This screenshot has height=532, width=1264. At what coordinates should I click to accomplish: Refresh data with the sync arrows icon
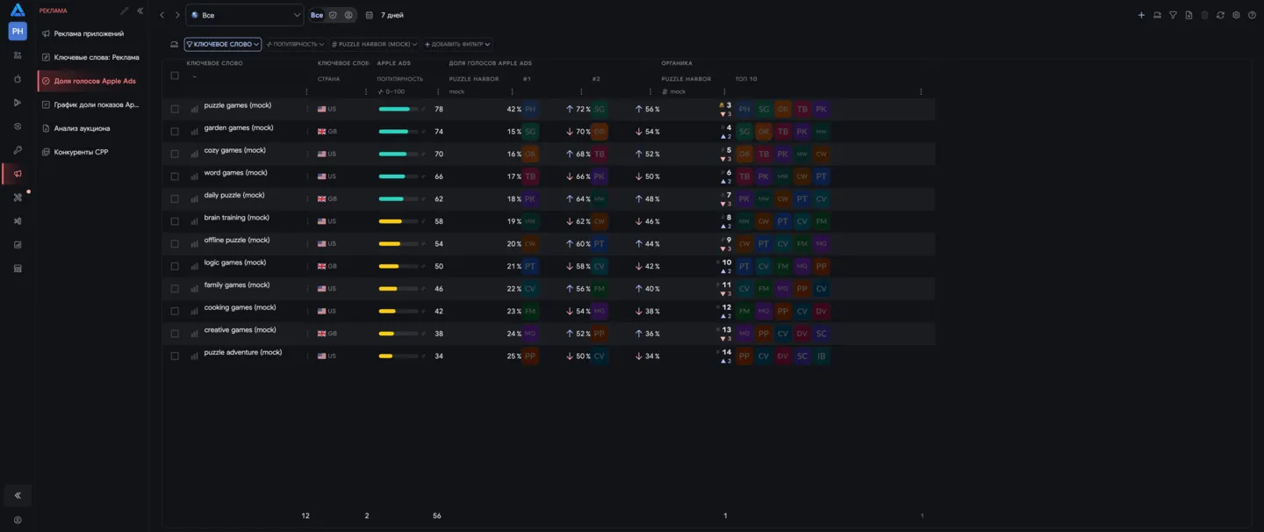pos(1220,15)
